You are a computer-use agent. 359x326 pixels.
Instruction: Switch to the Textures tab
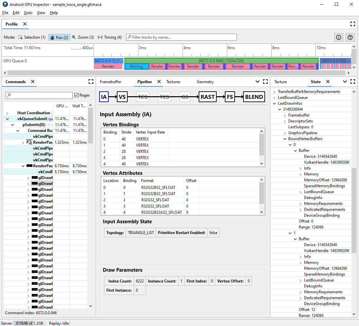click(173, 81)
